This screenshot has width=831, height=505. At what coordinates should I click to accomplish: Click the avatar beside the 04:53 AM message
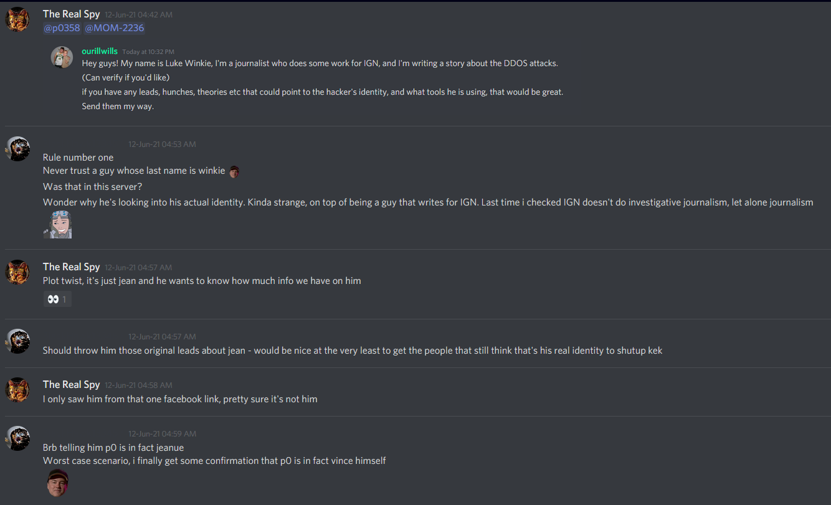[x=17, y=149]
